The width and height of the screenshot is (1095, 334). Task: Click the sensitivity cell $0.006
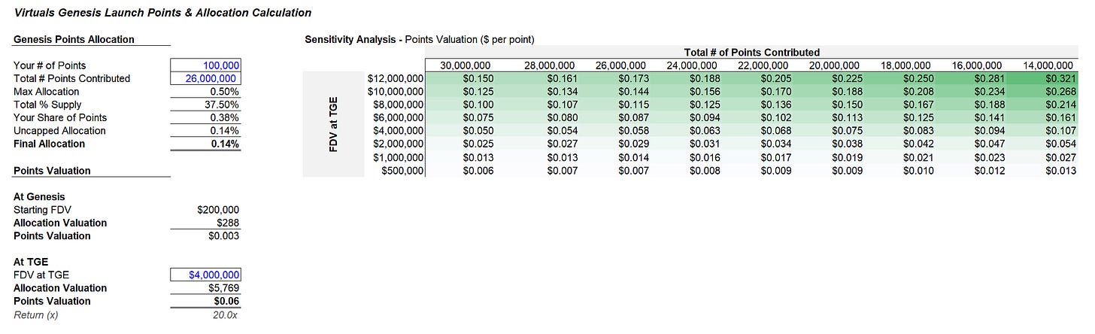pyautogui.click(x=480, y=170)
